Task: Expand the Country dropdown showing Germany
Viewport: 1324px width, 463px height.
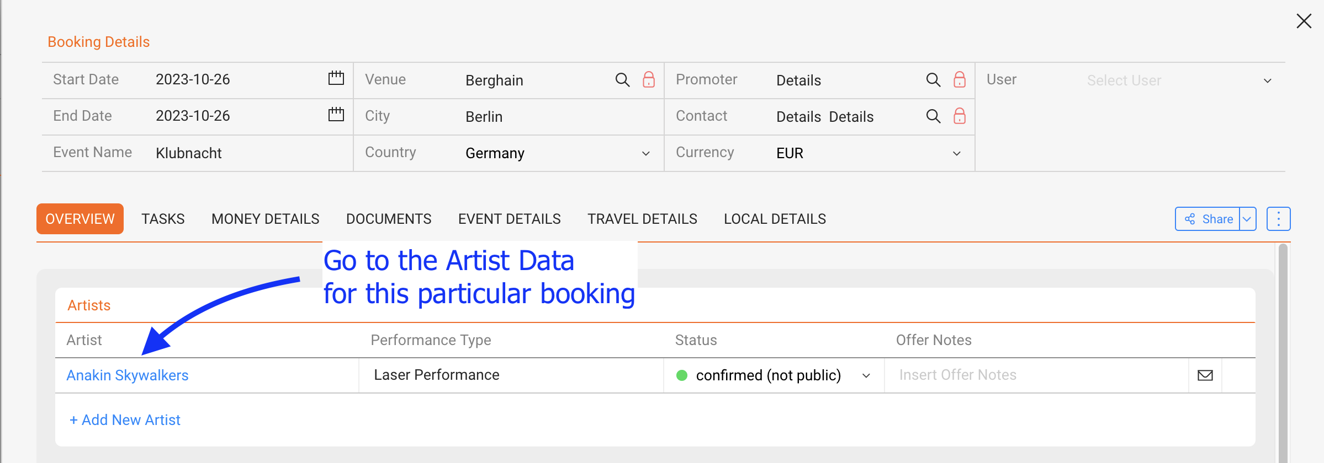Action: [x=645, y=153]
